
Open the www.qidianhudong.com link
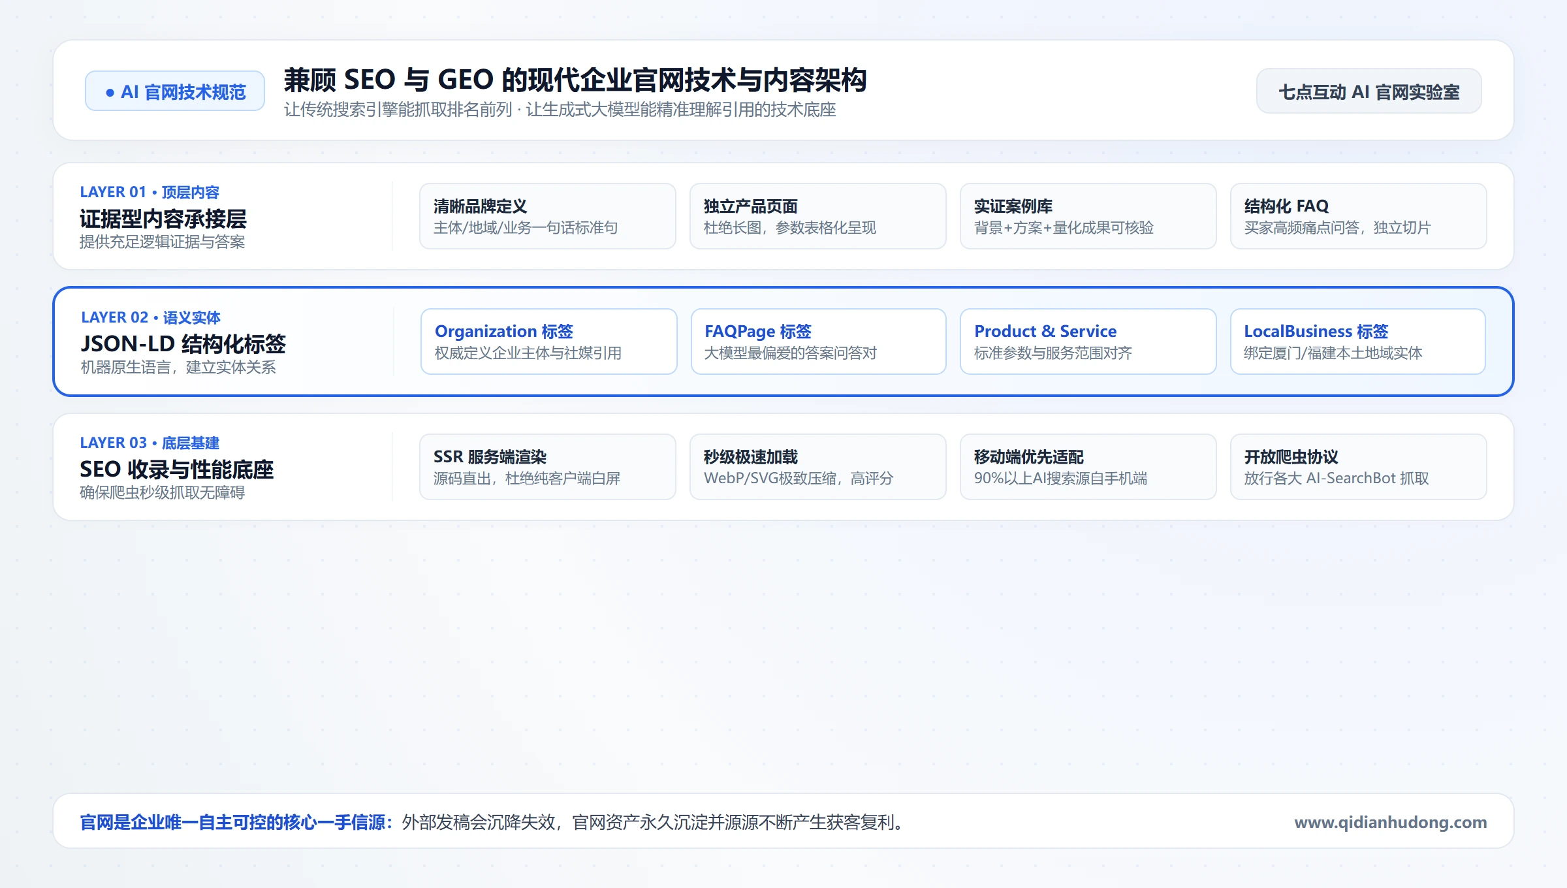(1391, 822)
